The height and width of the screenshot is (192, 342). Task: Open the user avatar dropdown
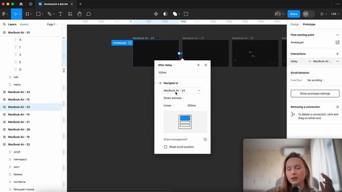(x=279, y=14)
